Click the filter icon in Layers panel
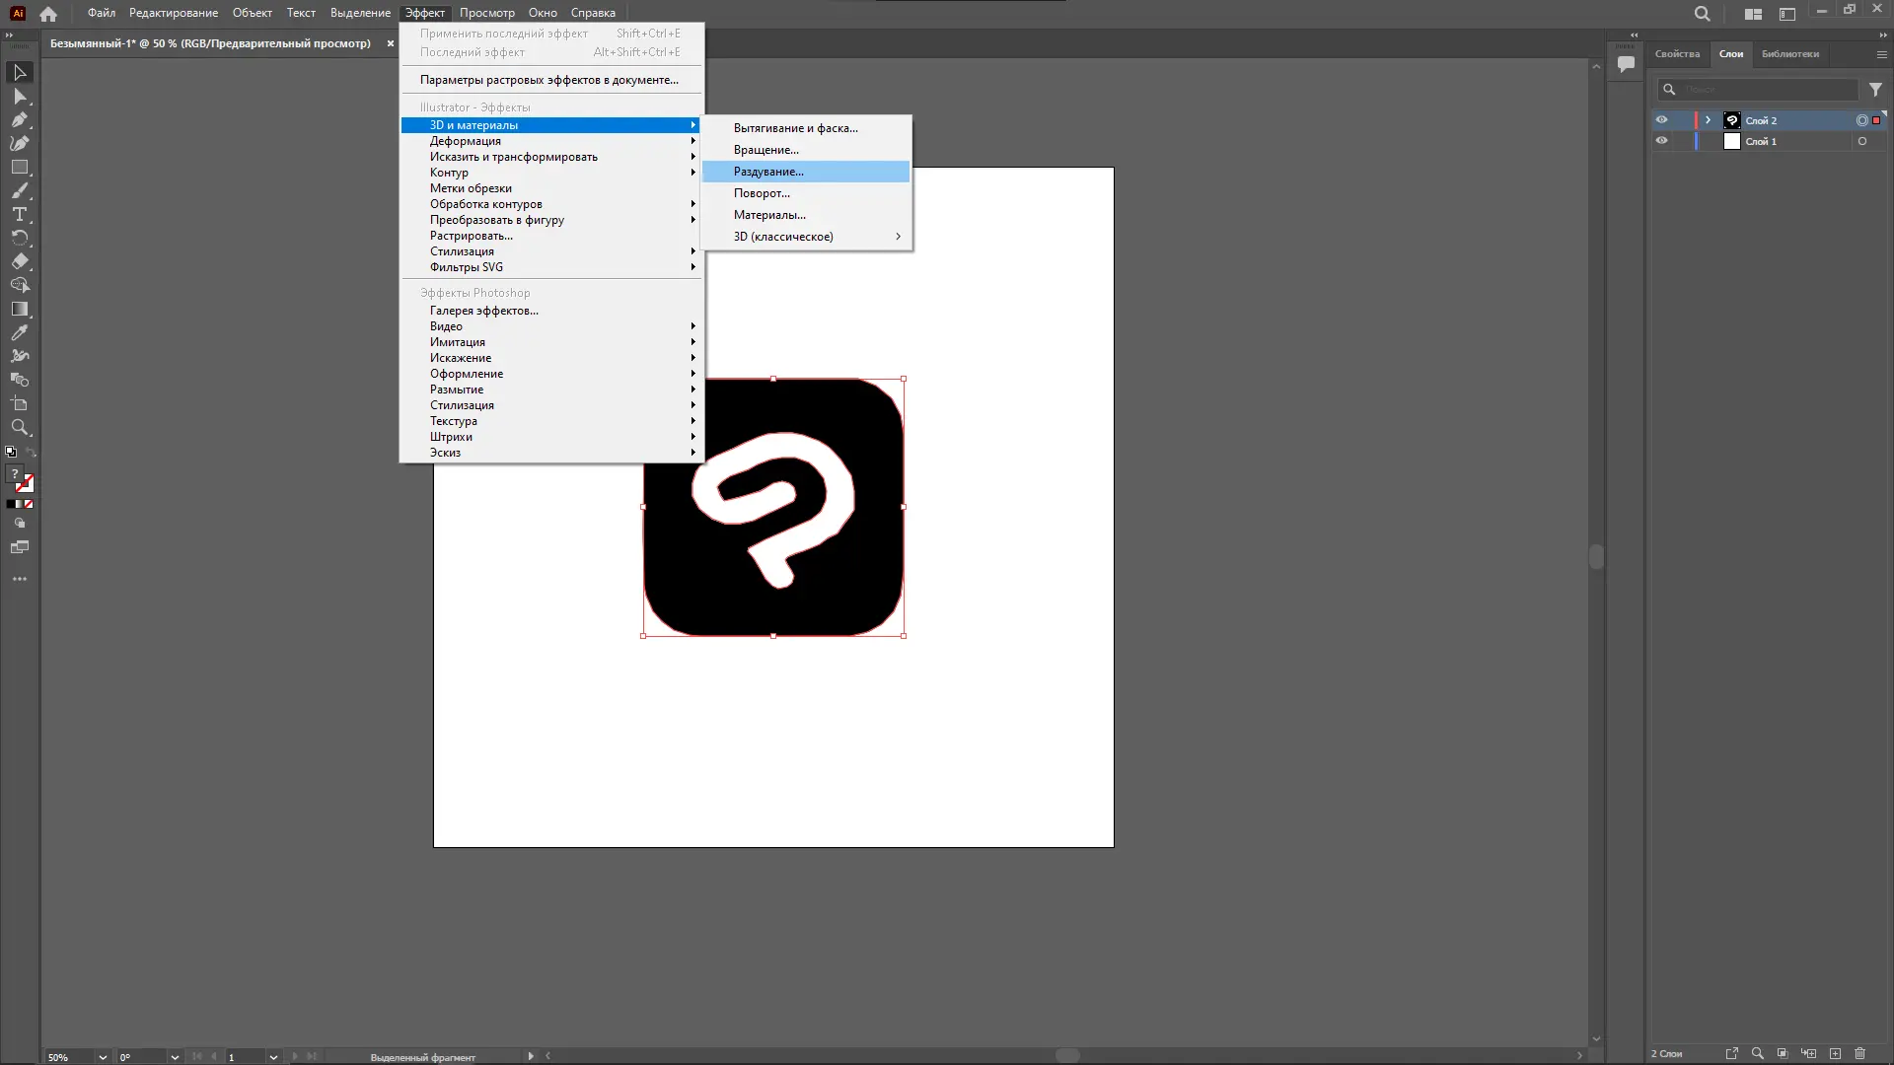1894x1065 pixels. [1875, 89]
